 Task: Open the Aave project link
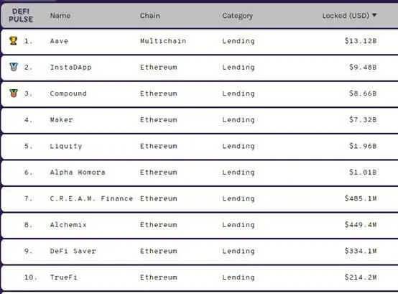point(59,41)
